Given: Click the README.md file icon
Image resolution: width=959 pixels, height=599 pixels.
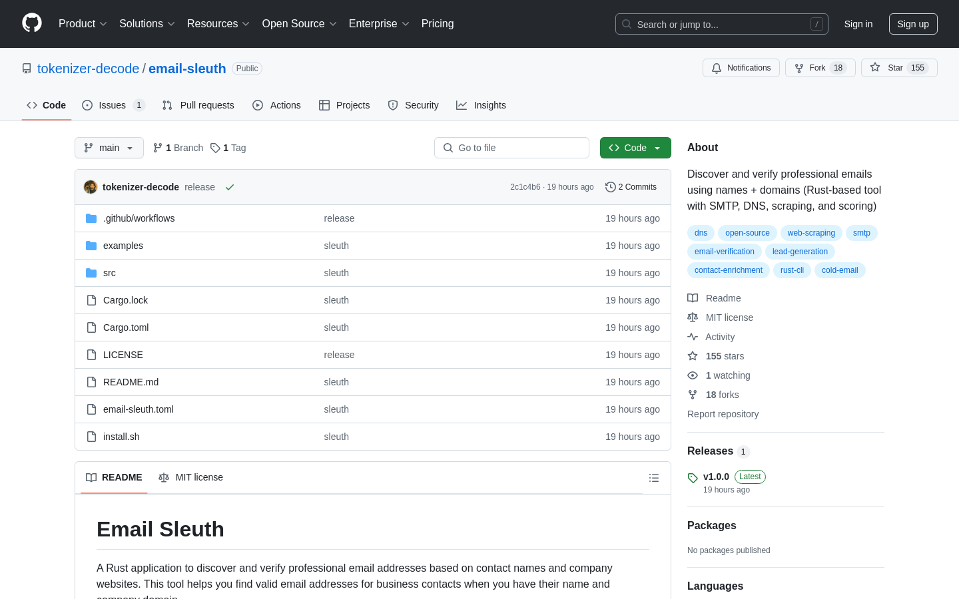Looking at the screenshot, I should tap(91, 382).
